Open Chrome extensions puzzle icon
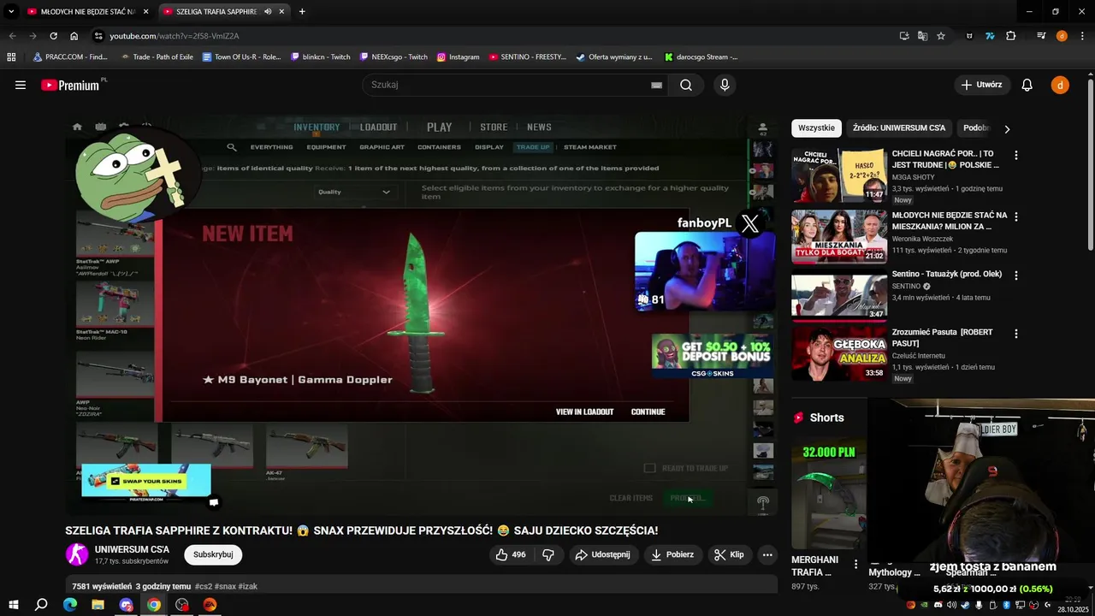The height and width of the screenshot is (616, 1095). pyautogui.click(x=1011, y=36)
